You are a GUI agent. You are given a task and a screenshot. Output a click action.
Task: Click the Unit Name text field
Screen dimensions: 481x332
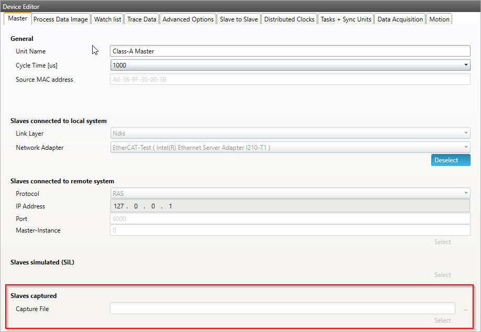coord(290,51)
